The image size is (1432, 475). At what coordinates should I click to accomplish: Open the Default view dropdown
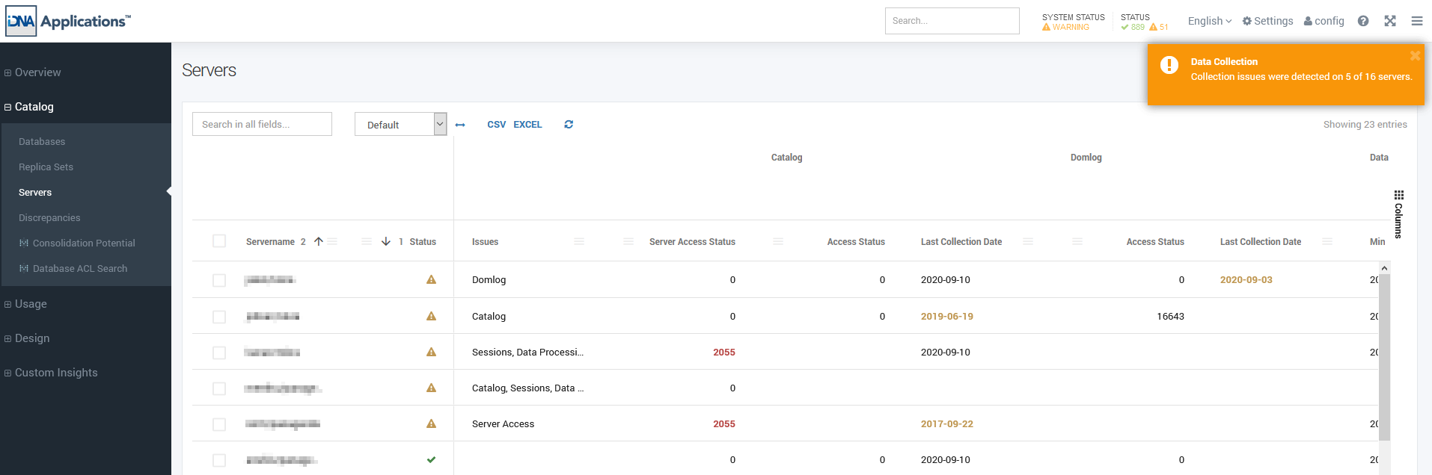[400, 125]
